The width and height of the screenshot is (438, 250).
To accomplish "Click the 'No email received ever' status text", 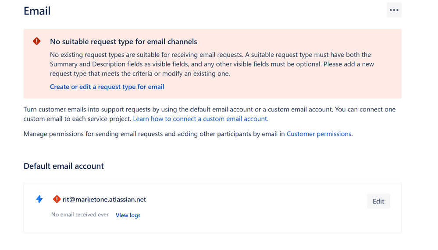I will click(80, 215).
